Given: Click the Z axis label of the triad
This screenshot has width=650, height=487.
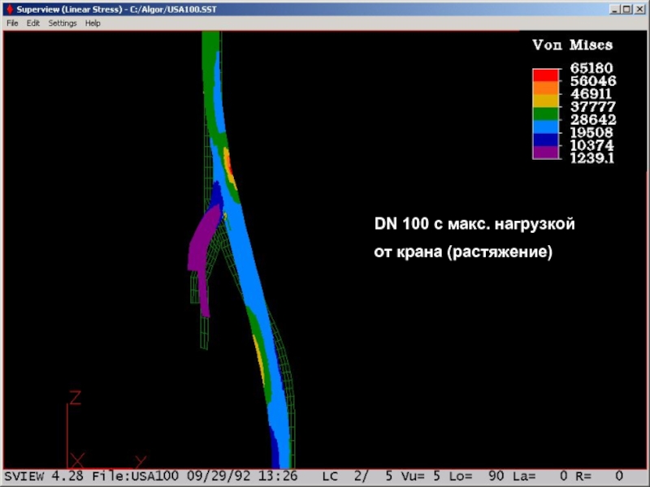Looking at the screenshot, I should coord(75,398).
